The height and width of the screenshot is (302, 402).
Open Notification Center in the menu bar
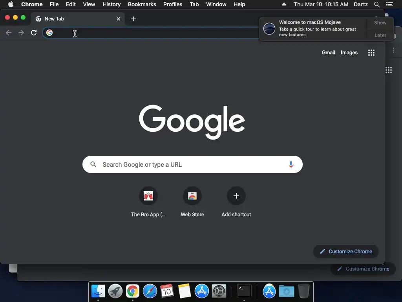pyautogui.click(x=389, y=4)
